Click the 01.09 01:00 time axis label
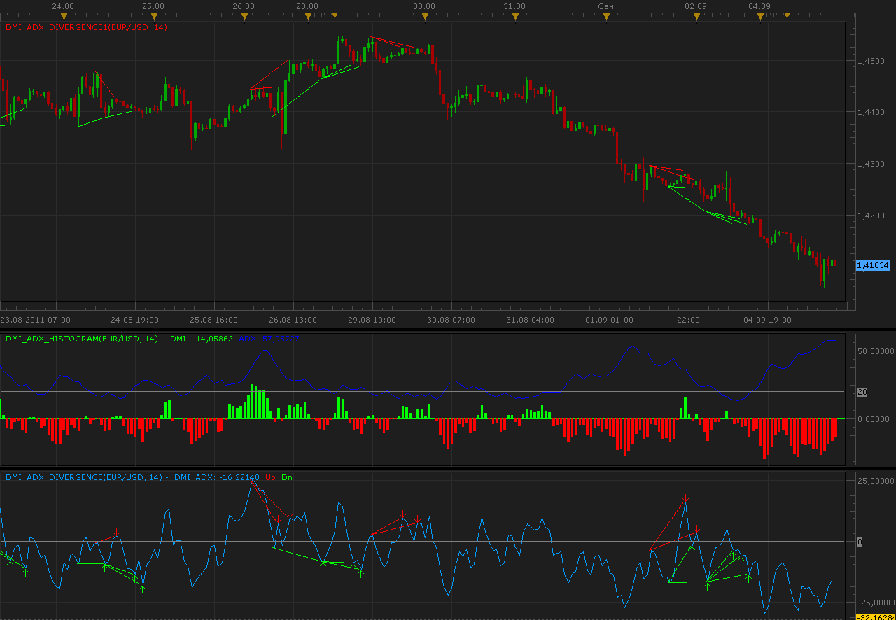896x620 pixels. 610,320
